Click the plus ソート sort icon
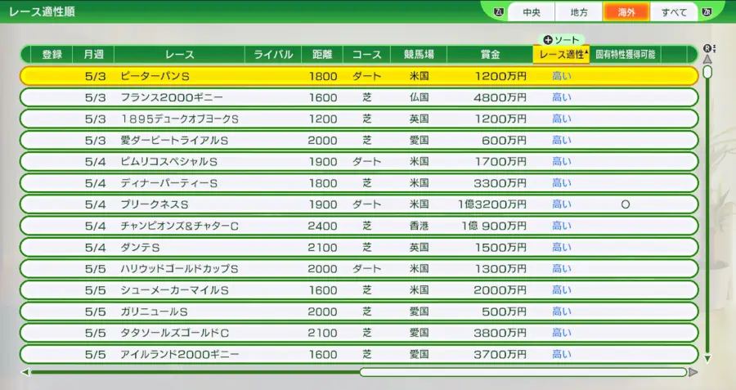Viewport: 736px width, 390px height. pyautogui.click(x=548, y=40)
